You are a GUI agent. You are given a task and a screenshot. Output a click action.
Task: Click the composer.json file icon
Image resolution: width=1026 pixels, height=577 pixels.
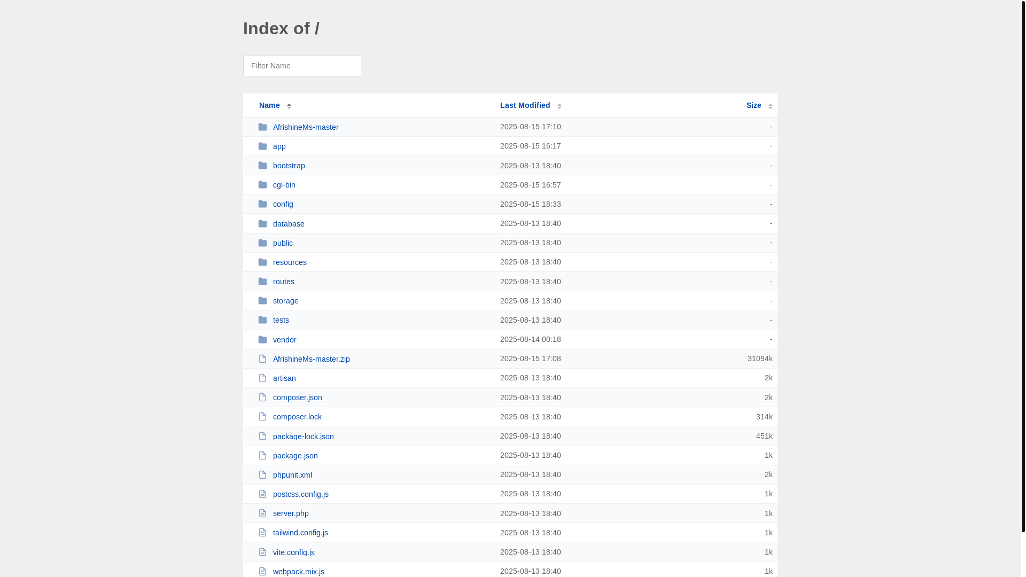[262, 397]
